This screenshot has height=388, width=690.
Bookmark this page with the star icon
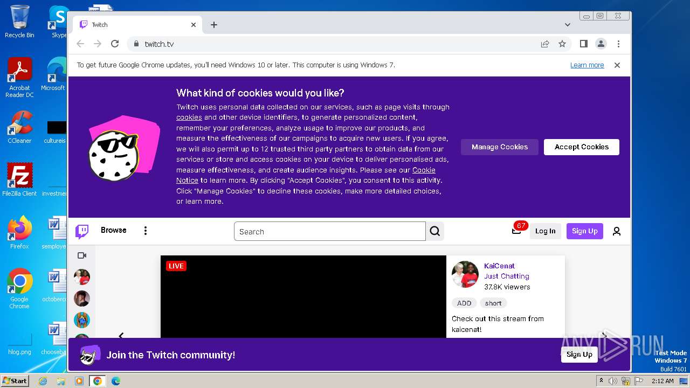pos(562,44)
